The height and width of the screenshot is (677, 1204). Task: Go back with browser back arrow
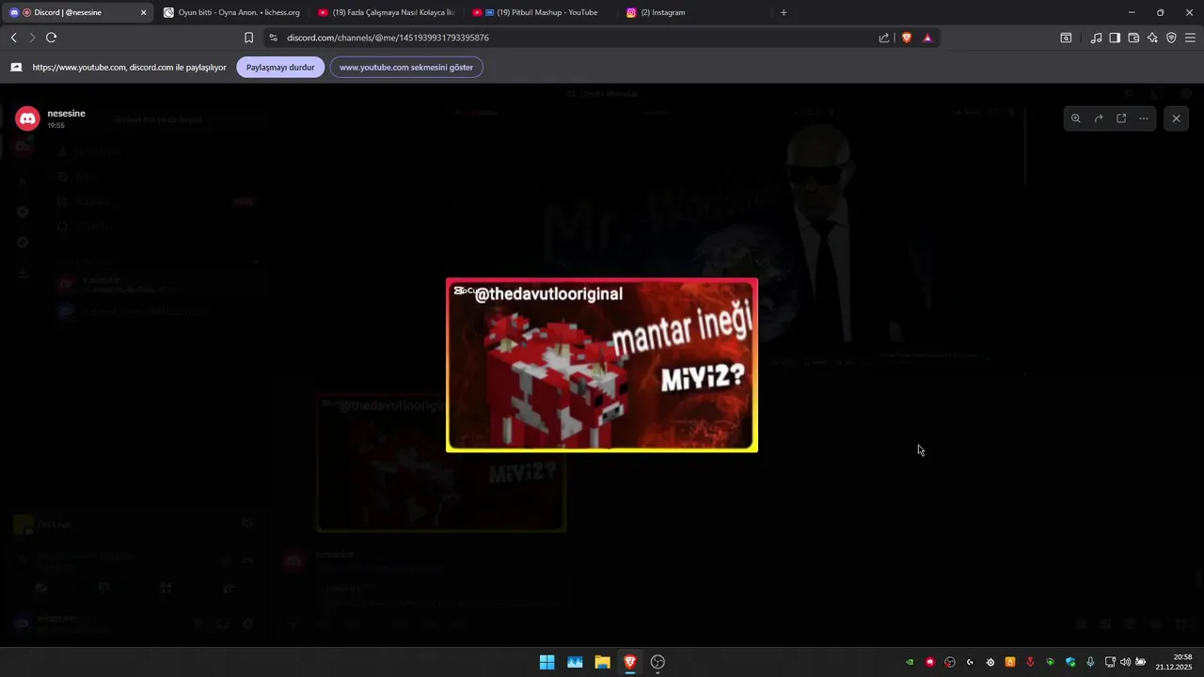[x=13, y=38]
